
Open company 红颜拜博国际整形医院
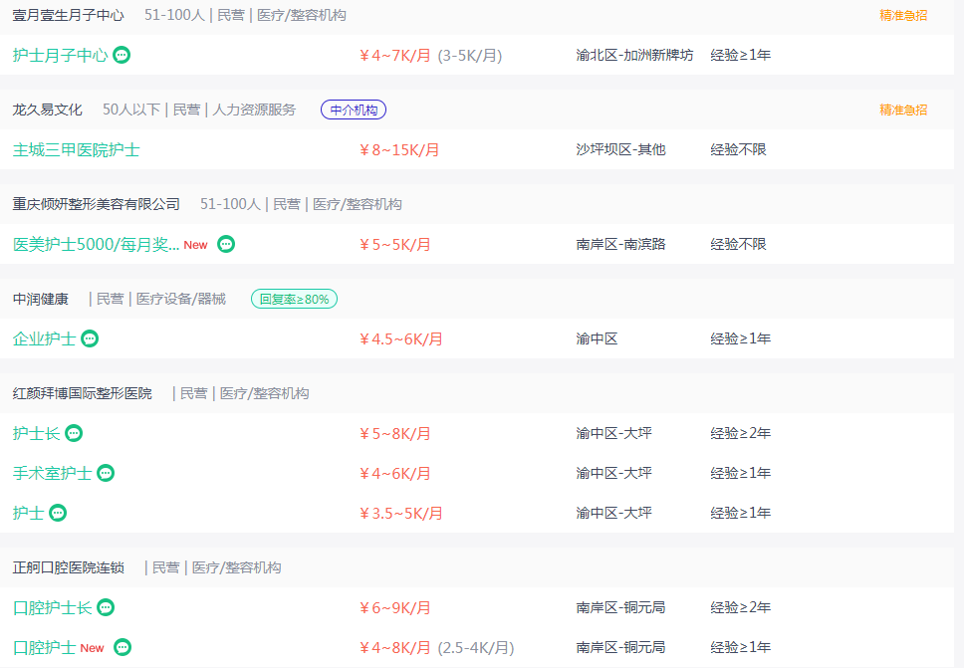coord(83,393)
